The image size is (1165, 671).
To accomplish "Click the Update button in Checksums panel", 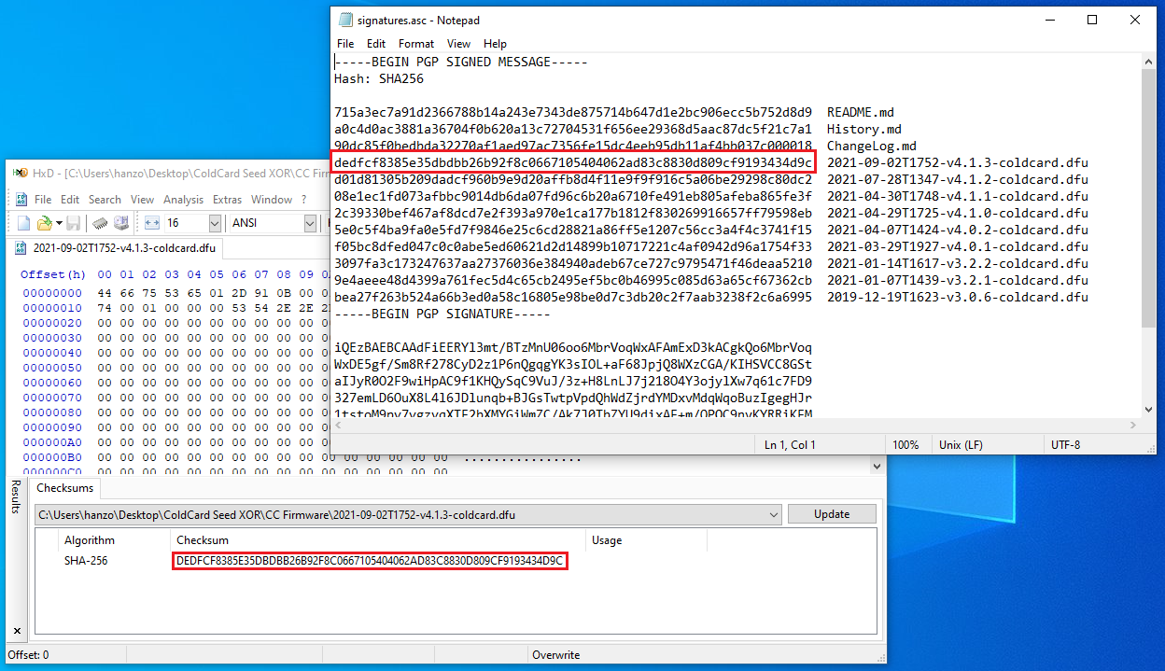I will [832, 514].
